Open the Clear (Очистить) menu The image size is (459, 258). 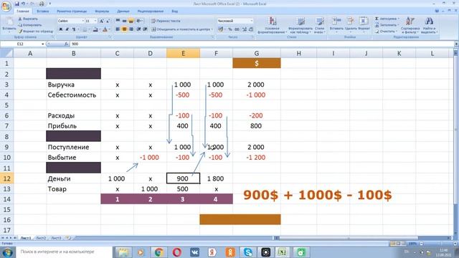point(387,31)
